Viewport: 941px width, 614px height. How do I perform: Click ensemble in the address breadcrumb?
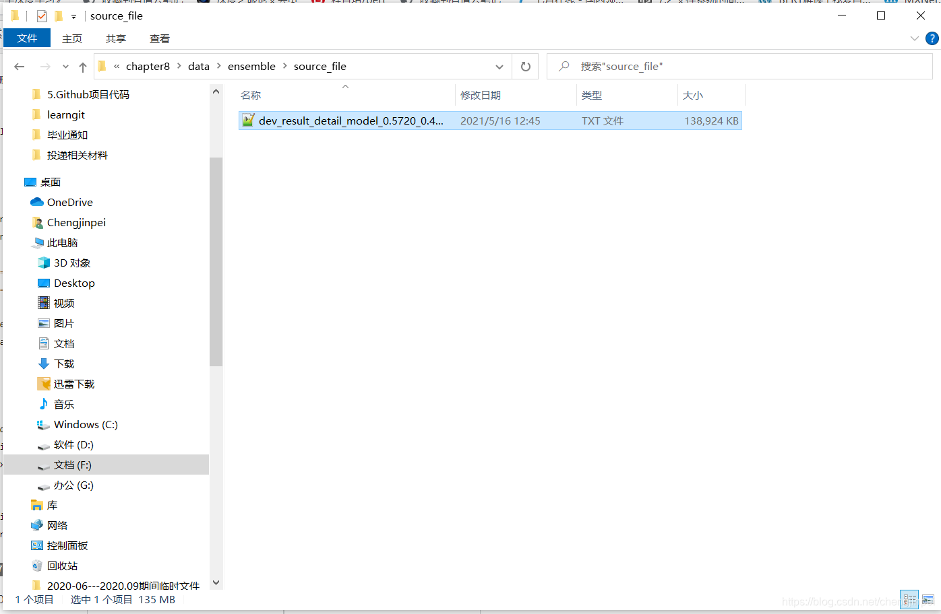[x=251, y=66]
